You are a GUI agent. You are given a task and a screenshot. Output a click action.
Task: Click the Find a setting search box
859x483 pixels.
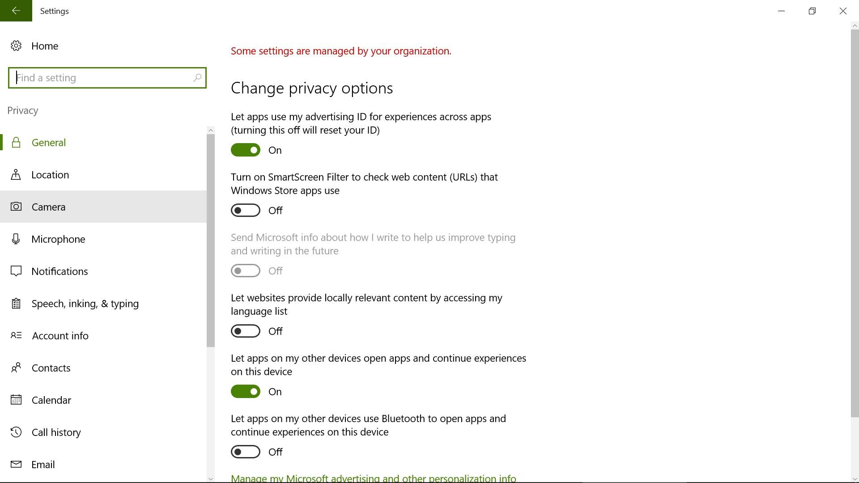pyautogui.click(x=103, y=78)
